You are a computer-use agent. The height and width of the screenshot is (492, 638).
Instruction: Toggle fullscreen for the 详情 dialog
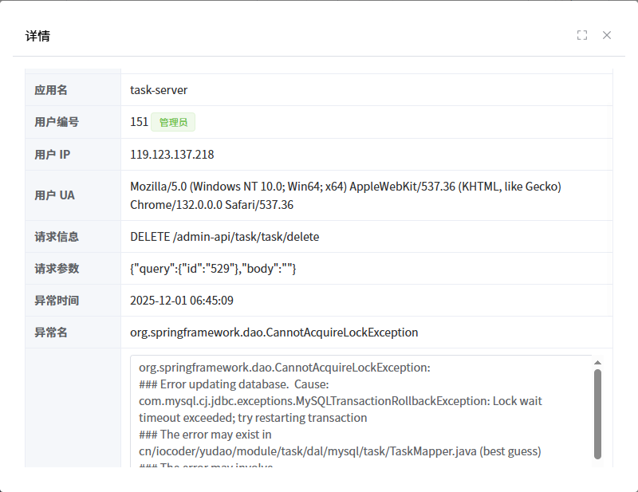coord(582,35)
